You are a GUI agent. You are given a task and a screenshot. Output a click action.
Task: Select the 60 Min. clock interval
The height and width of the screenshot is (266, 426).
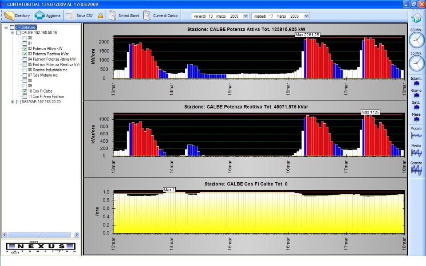point(416,40)
